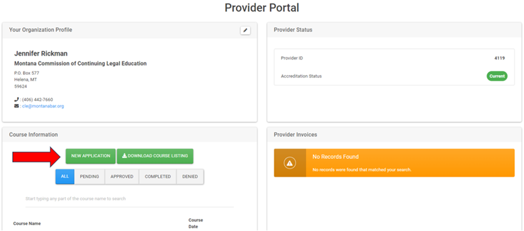
Task: Click the Course Information panel title
Action: tap(33, 135)
